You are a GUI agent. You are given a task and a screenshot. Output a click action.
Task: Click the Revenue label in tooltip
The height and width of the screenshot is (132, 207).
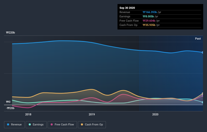click(125, 12)
